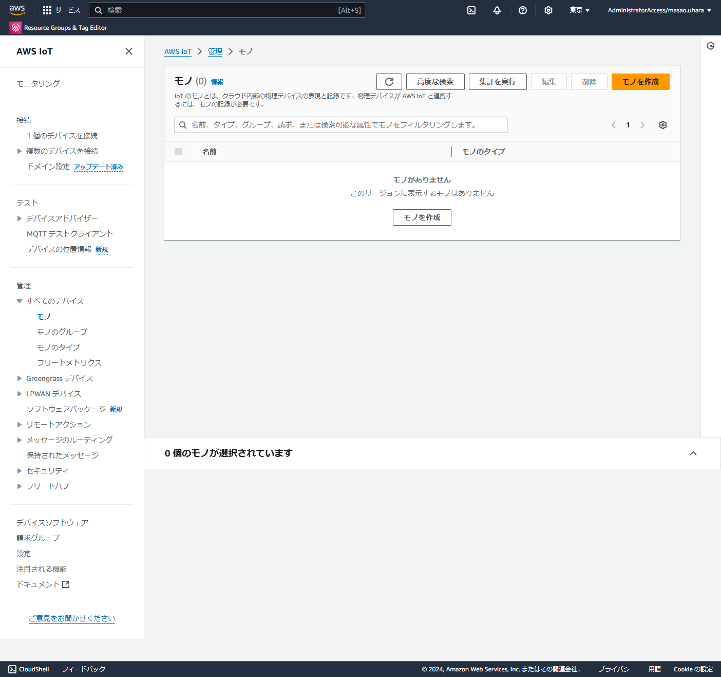Expand 複数のデバイスを接続 section

(20, 151)
